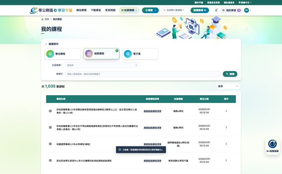The height and width of the screenshot is (174, 282).
Task: Click 展開組裝課程清單 in 原住民族學生資源中心 row
Action: coord(152,161)
